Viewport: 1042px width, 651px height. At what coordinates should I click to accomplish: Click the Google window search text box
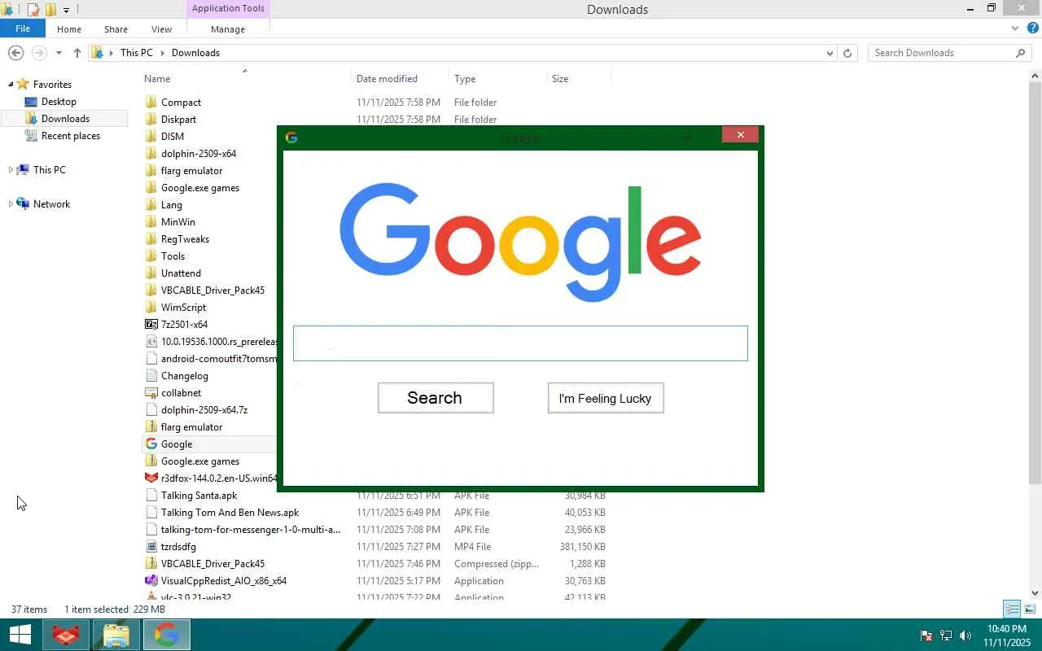[x=520, y=343]
